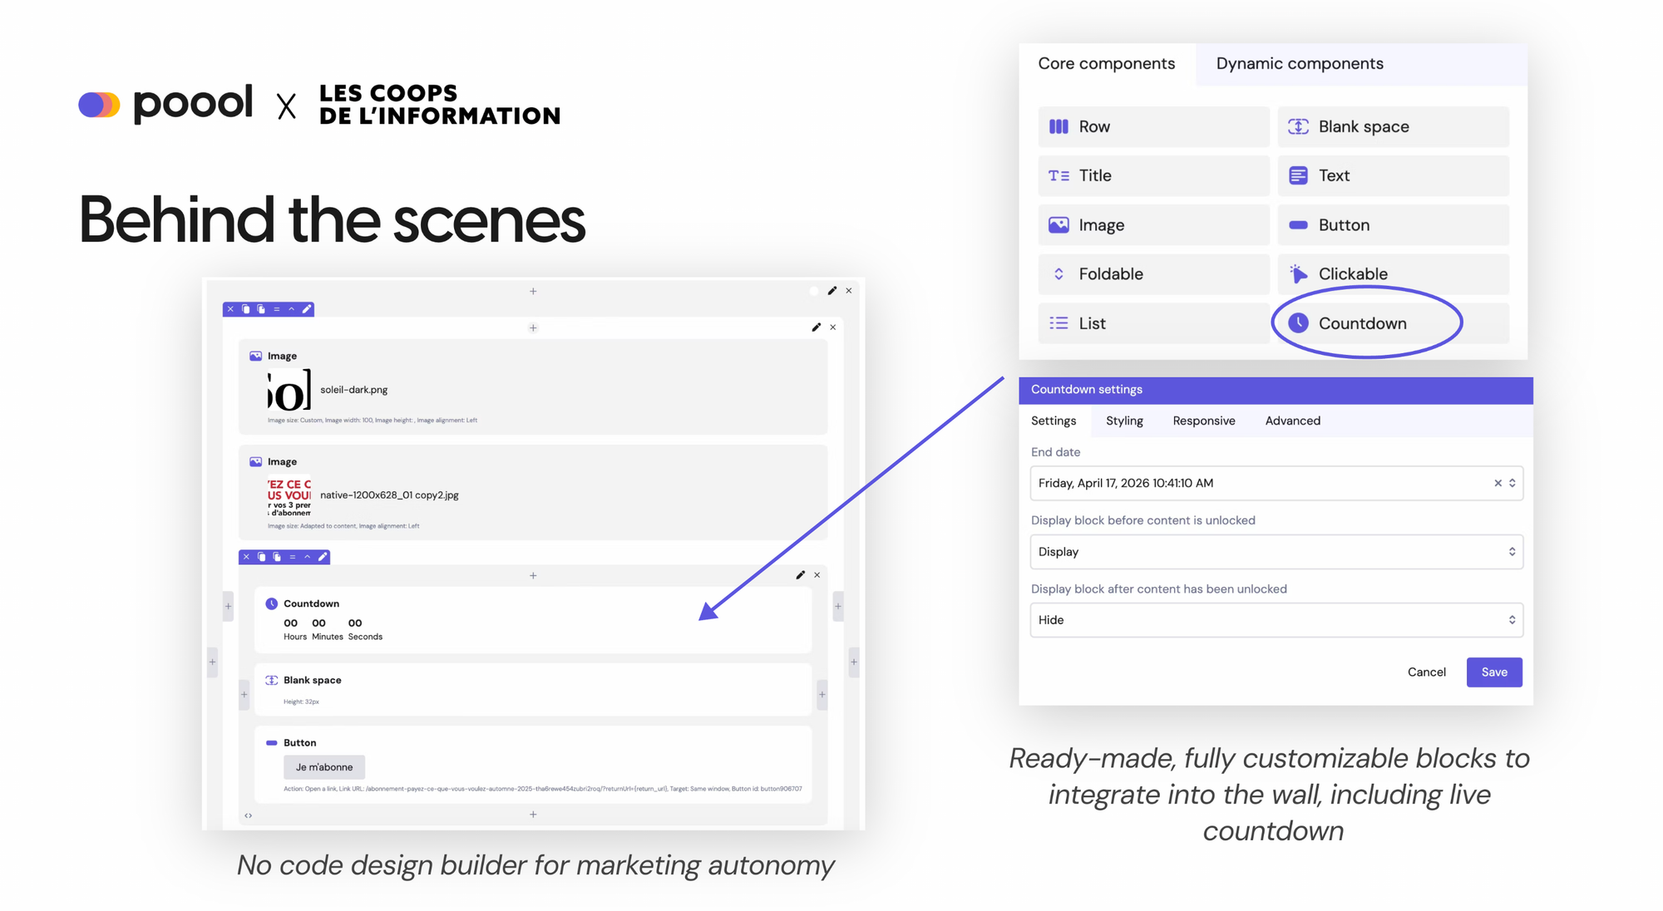Select the Blank space component icon
The width and height of the screenshot is (1663, 911).
click(1297, 126)
